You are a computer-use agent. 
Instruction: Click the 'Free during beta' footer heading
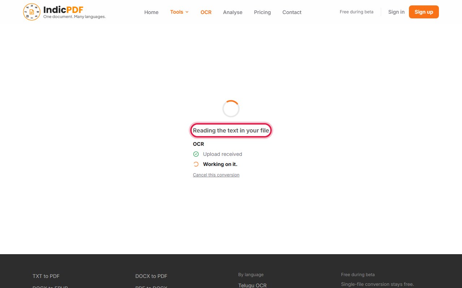pos(358,275)
